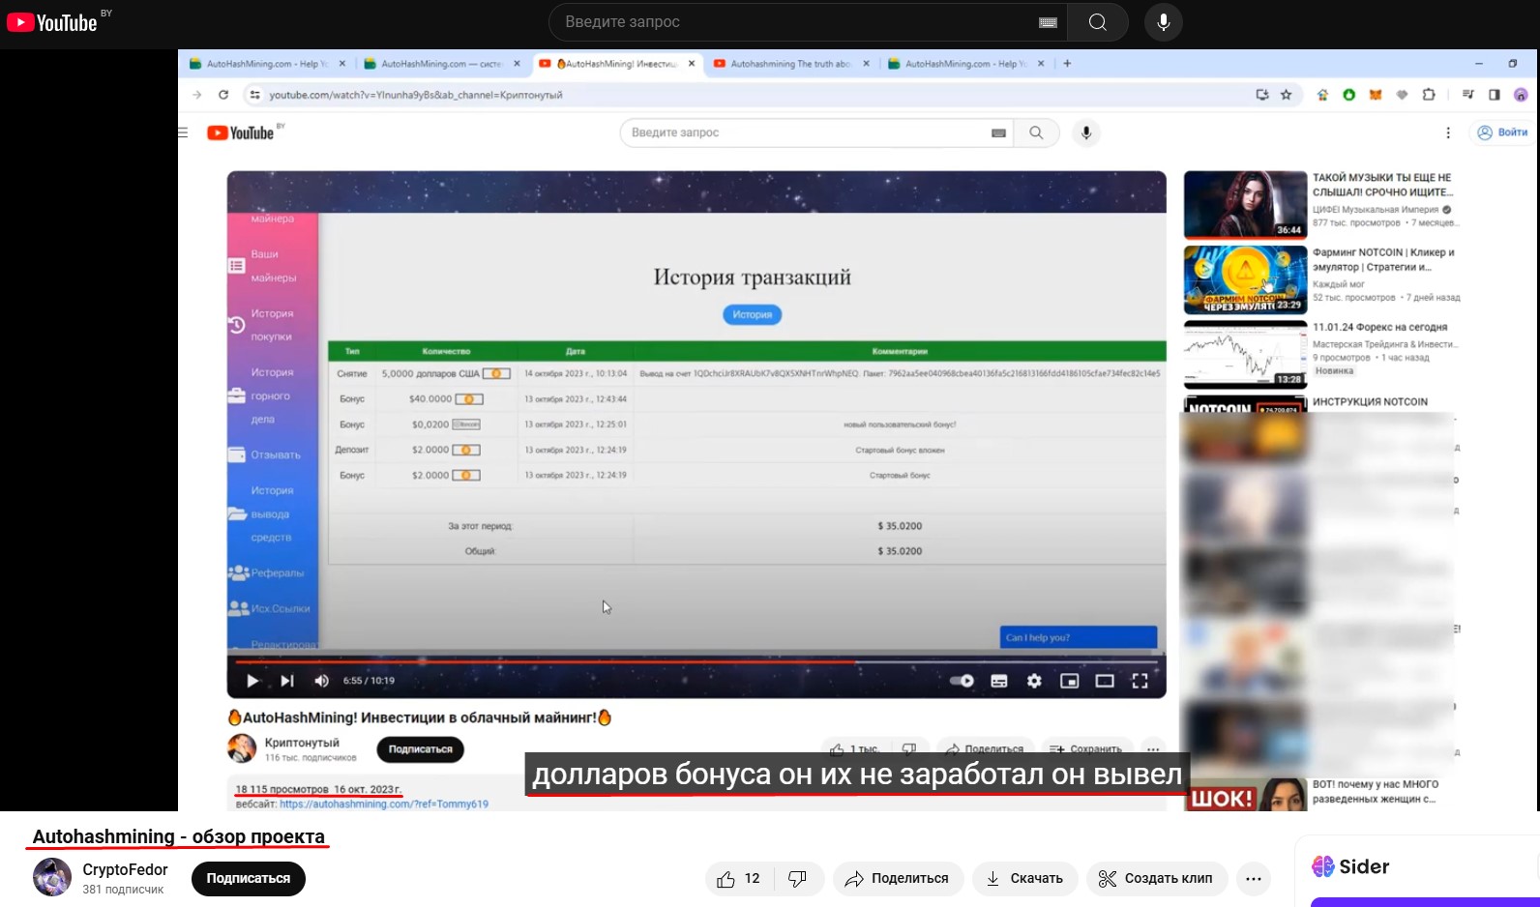The image size is (1540, 907).
Task: Open voice search microphone in top bar
Action: point(1164,22)
